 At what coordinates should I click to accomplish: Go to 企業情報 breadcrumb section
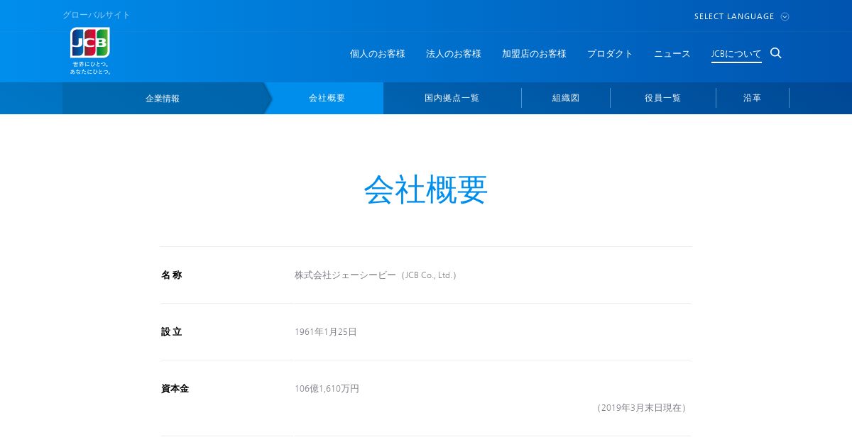(163, 98)
